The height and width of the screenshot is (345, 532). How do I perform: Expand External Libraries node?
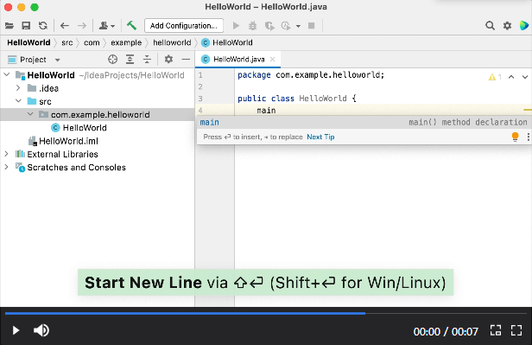click(6, 154)
